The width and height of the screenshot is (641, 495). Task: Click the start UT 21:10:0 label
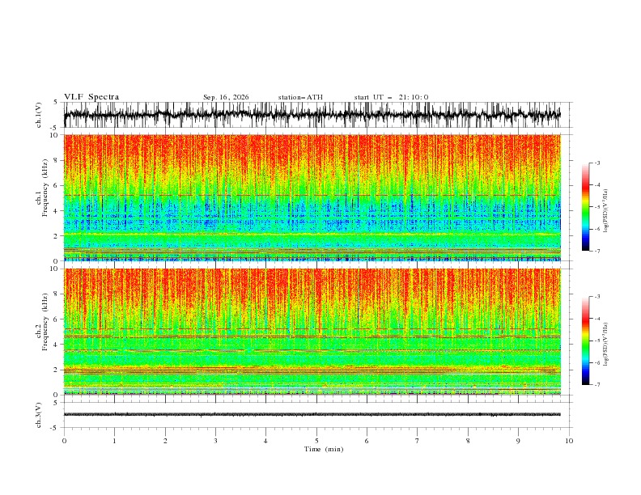point(391,97)
